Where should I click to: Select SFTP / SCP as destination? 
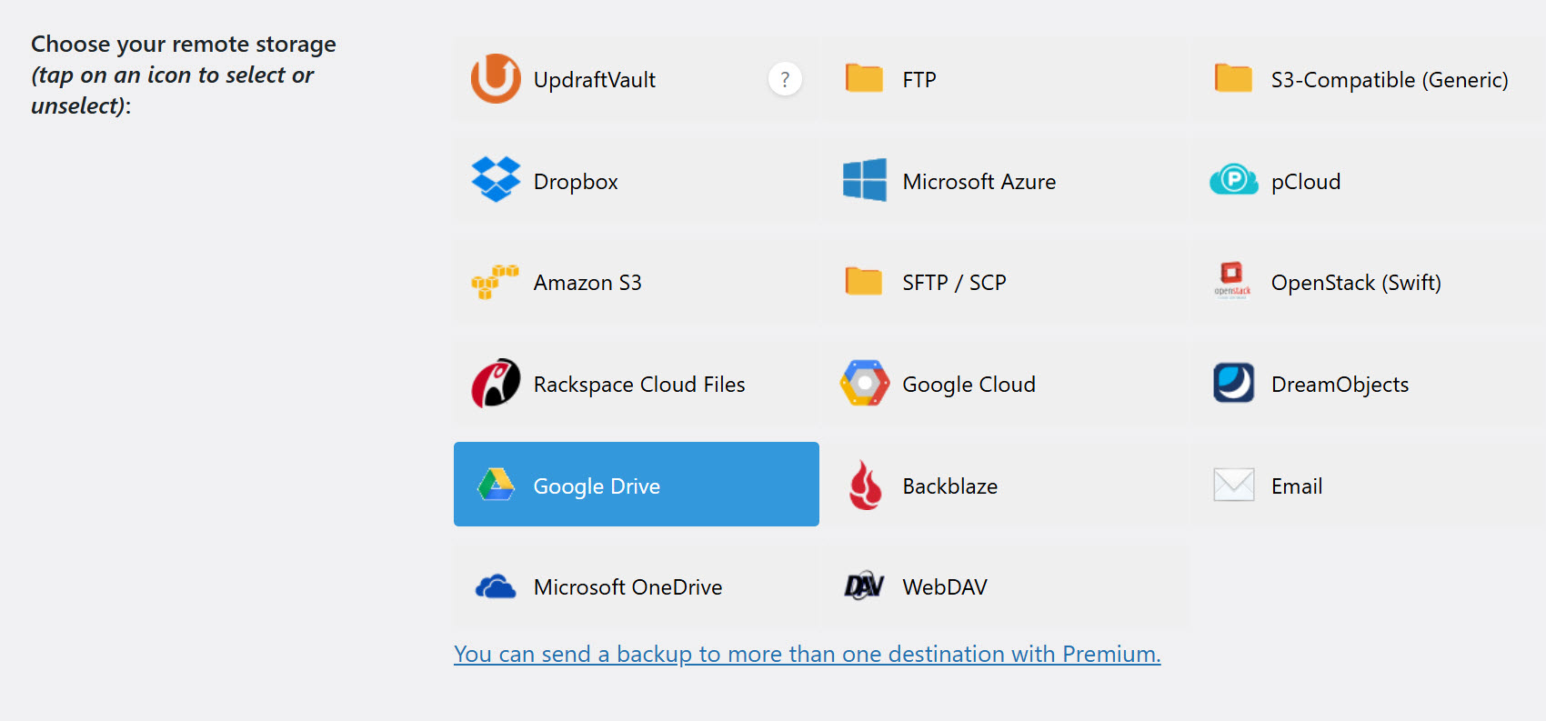click(x=954, y=282)
